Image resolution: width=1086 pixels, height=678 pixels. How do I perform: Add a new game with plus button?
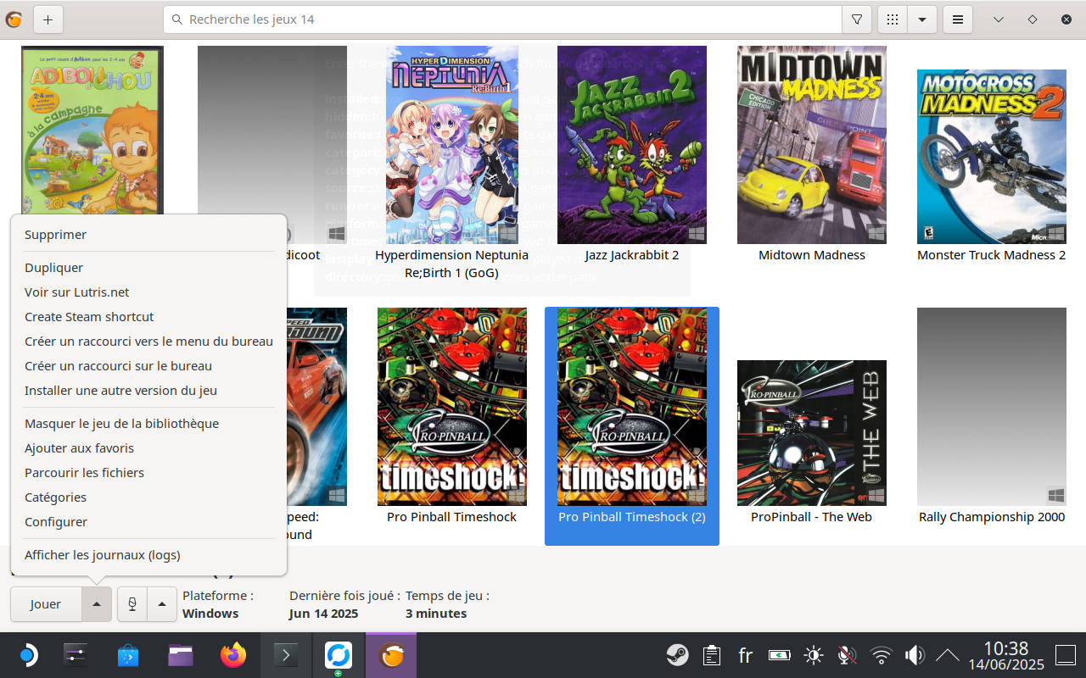(x=48, y=19)
